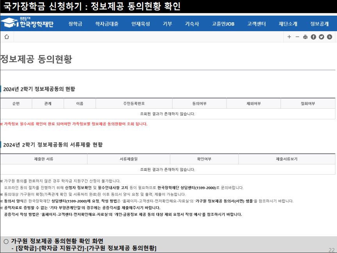
Task: Click the red 가족정보 필수서류 notice text
Action: pyautogui.click(x=74, y=124)
